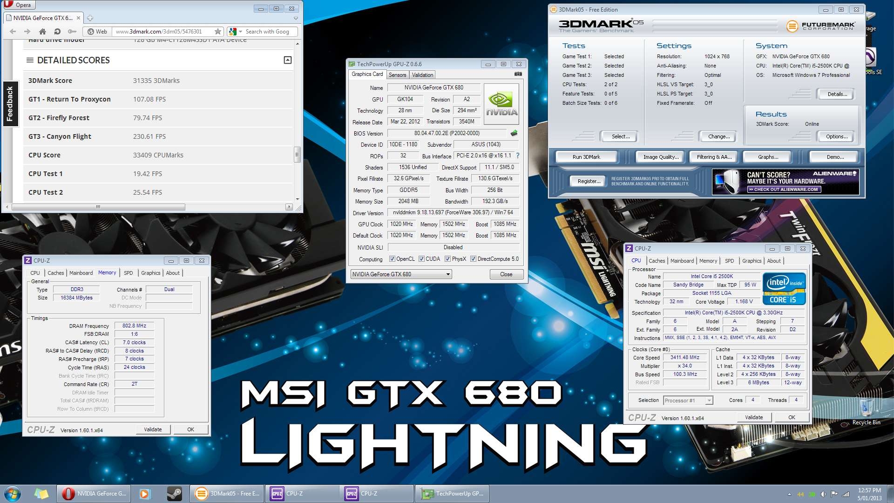Open the Graphics tab in left CPU-Z
Image resolution: width=894 pixels, height=503 pixels.
(x=150, y=273)
